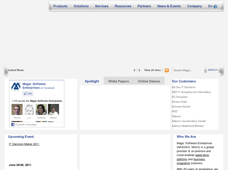Click the globe language icon
The image size is (228, 170).
(215, 6)
